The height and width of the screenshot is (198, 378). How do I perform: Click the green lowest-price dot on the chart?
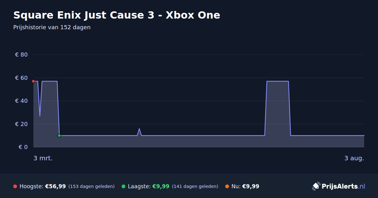[59, 135]
